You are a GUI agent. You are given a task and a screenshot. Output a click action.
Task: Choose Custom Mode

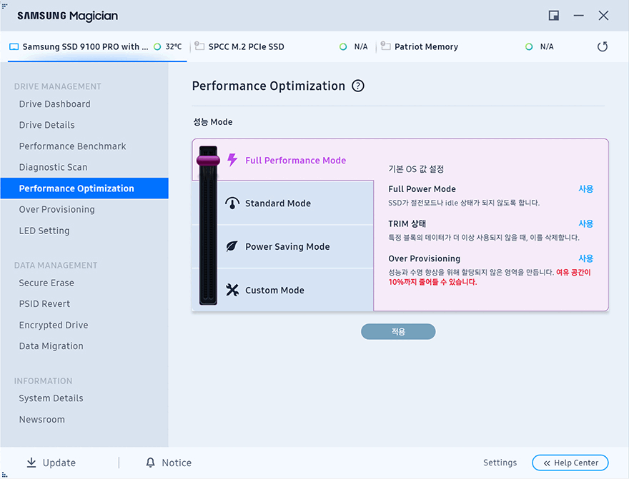tap(274, 290)
